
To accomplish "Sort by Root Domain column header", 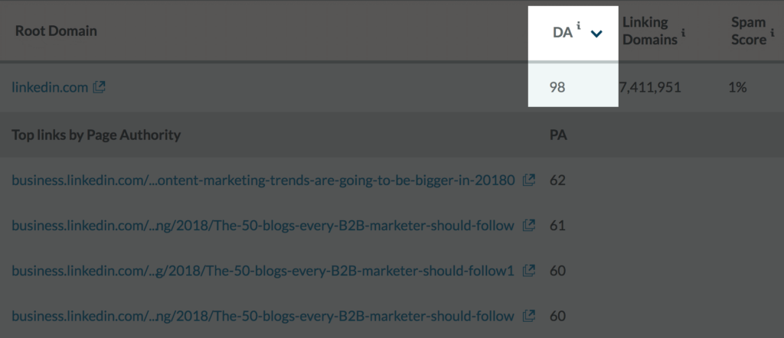I will click(x=56, y=31).
